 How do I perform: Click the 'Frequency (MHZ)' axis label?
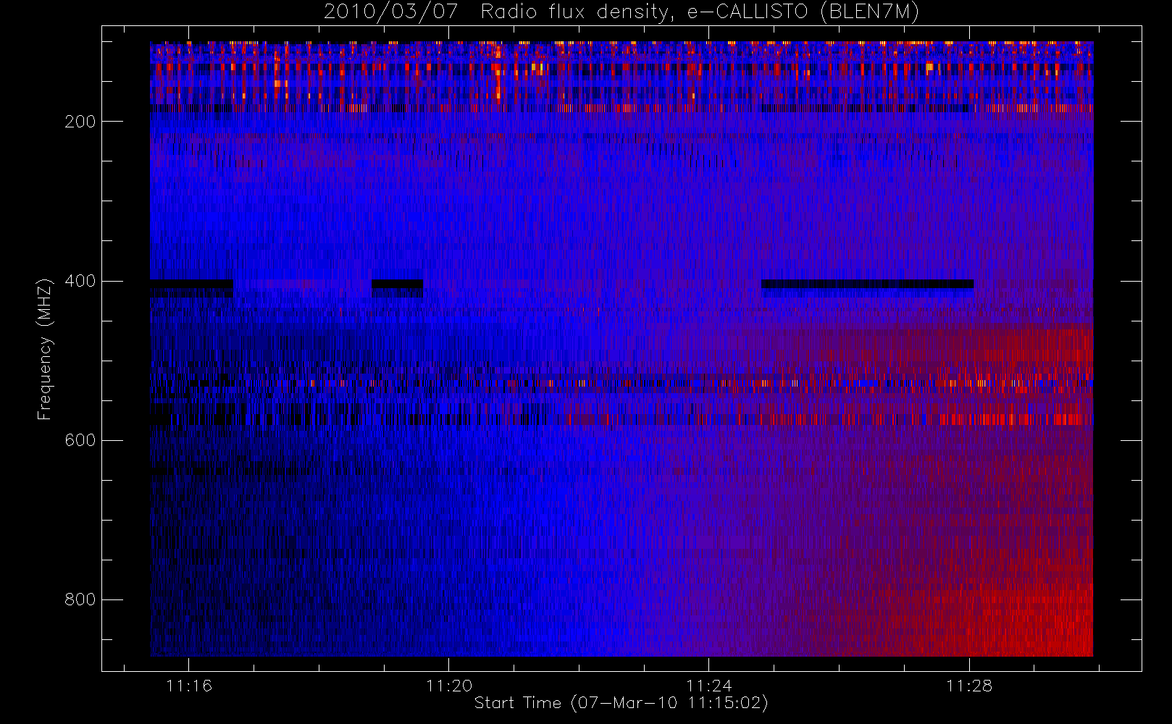pyautogui.click(x=45, y=349)
